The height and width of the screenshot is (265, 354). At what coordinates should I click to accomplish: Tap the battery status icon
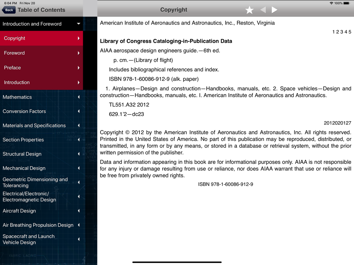click(347, 3)
